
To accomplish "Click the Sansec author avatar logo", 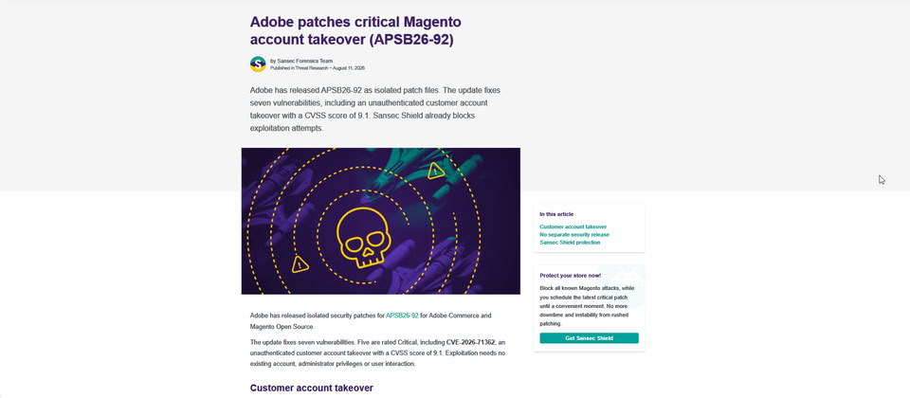I will click(x=258, y=63).
